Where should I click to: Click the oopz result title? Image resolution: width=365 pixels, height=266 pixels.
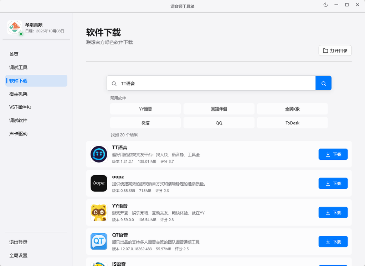[118, 177]
